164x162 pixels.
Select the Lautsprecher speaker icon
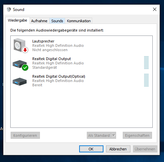21,45
